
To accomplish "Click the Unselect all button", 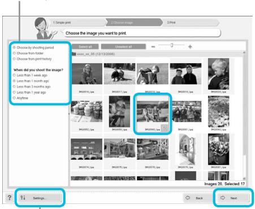I will click(x=123, y=46).
